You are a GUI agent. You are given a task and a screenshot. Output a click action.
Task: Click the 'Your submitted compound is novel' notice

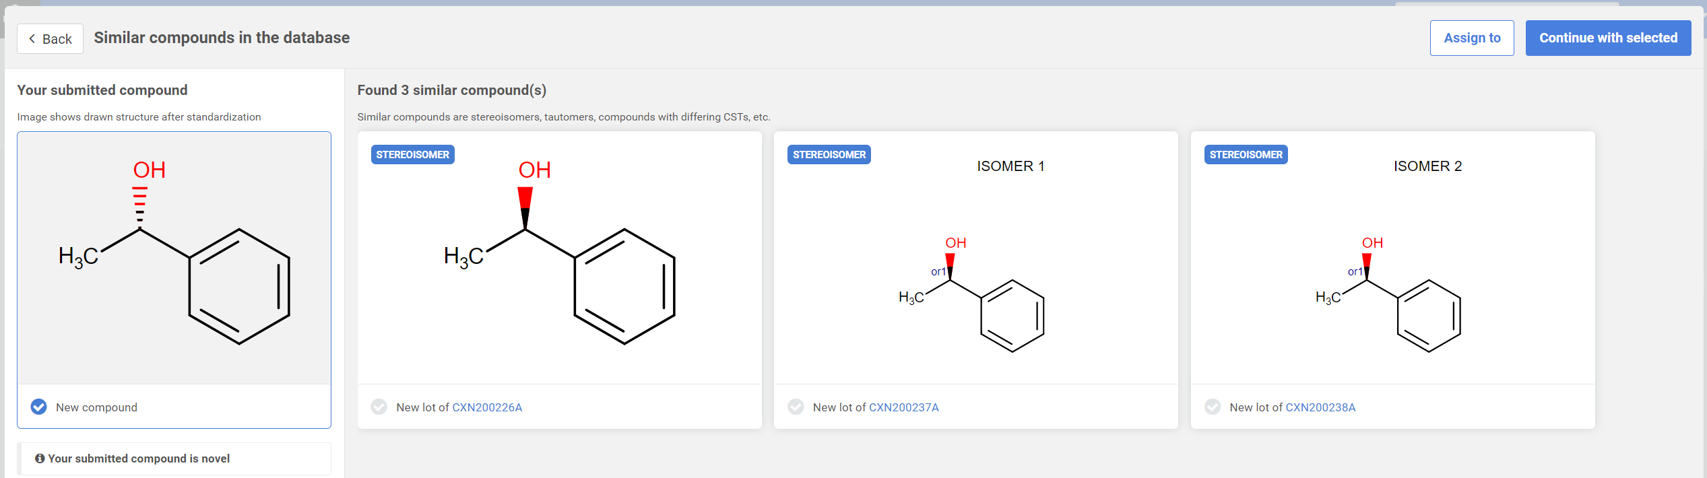pos(139,458)
